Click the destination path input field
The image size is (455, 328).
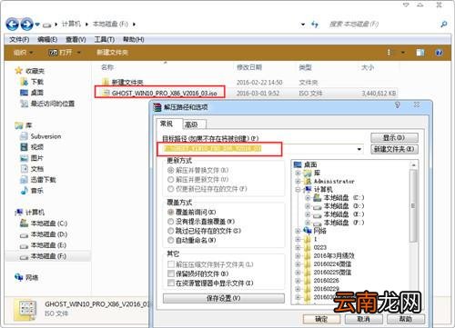[x=260, y=149]
